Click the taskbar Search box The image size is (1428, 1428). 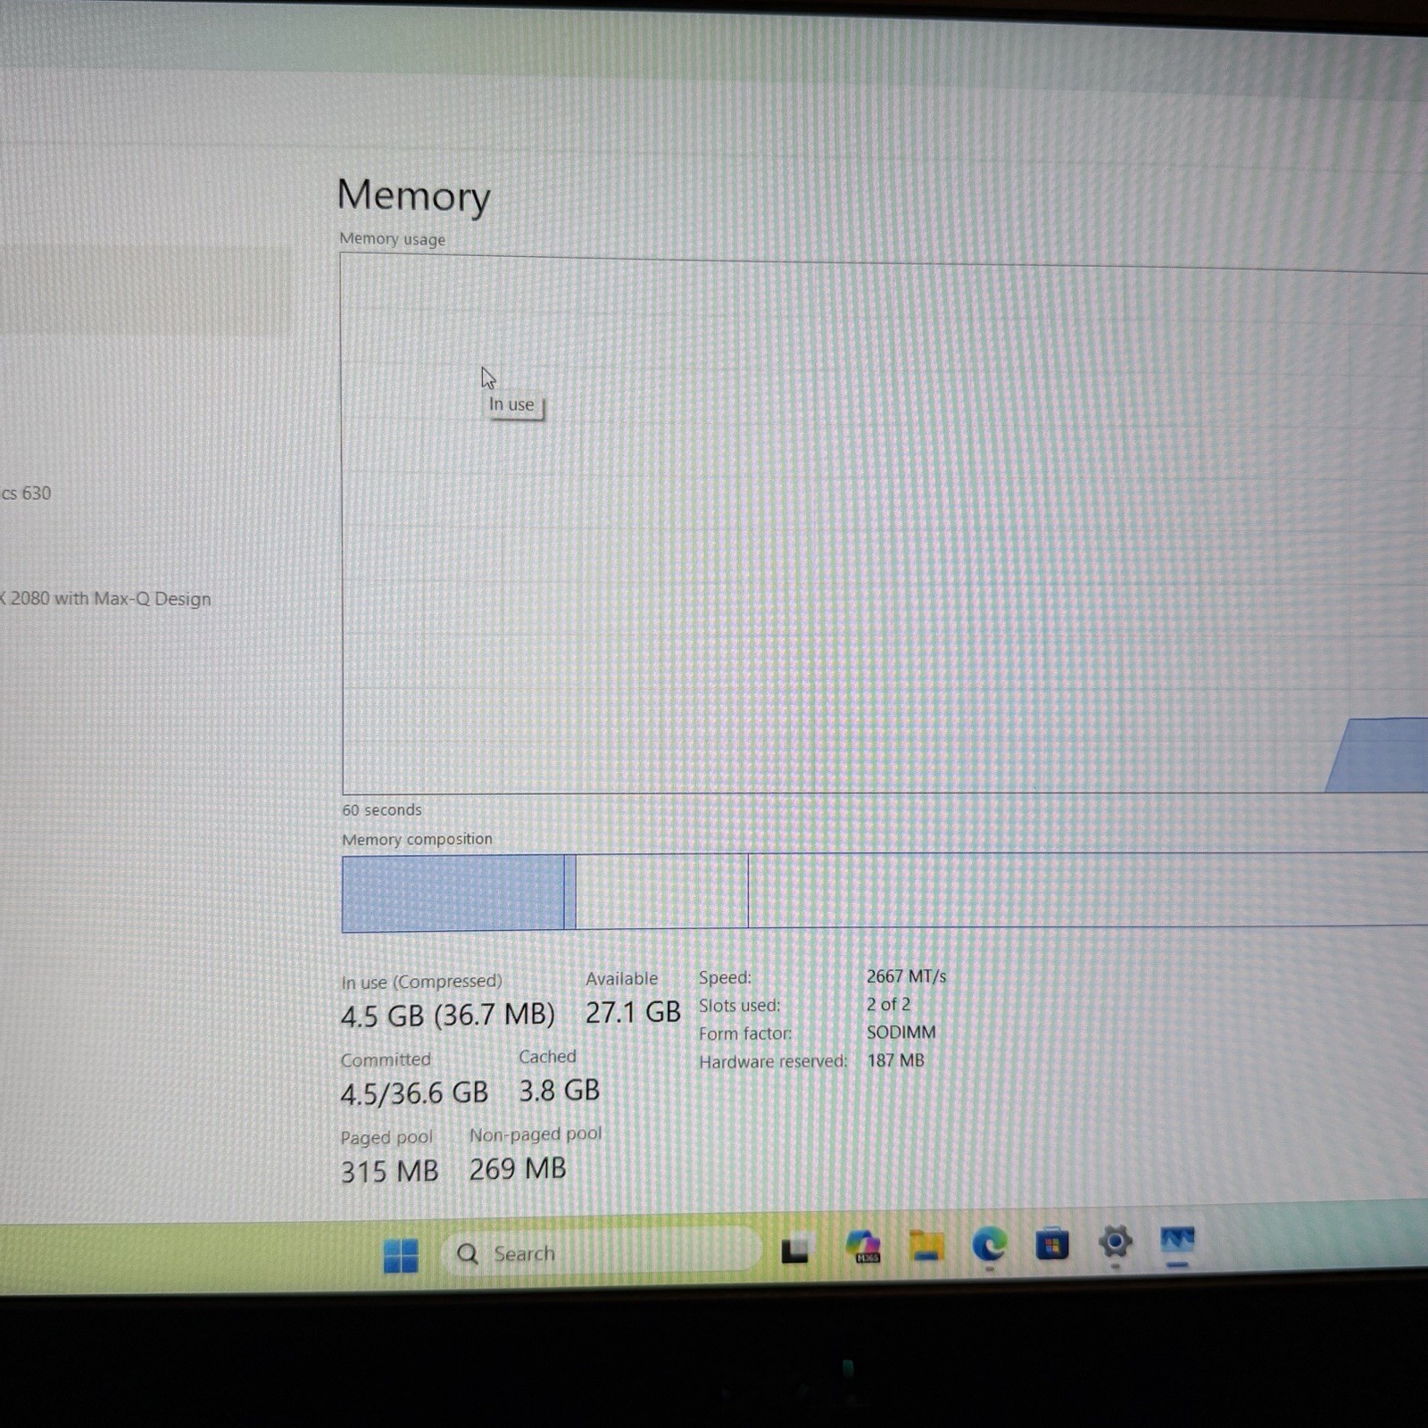pos(600,1253)
